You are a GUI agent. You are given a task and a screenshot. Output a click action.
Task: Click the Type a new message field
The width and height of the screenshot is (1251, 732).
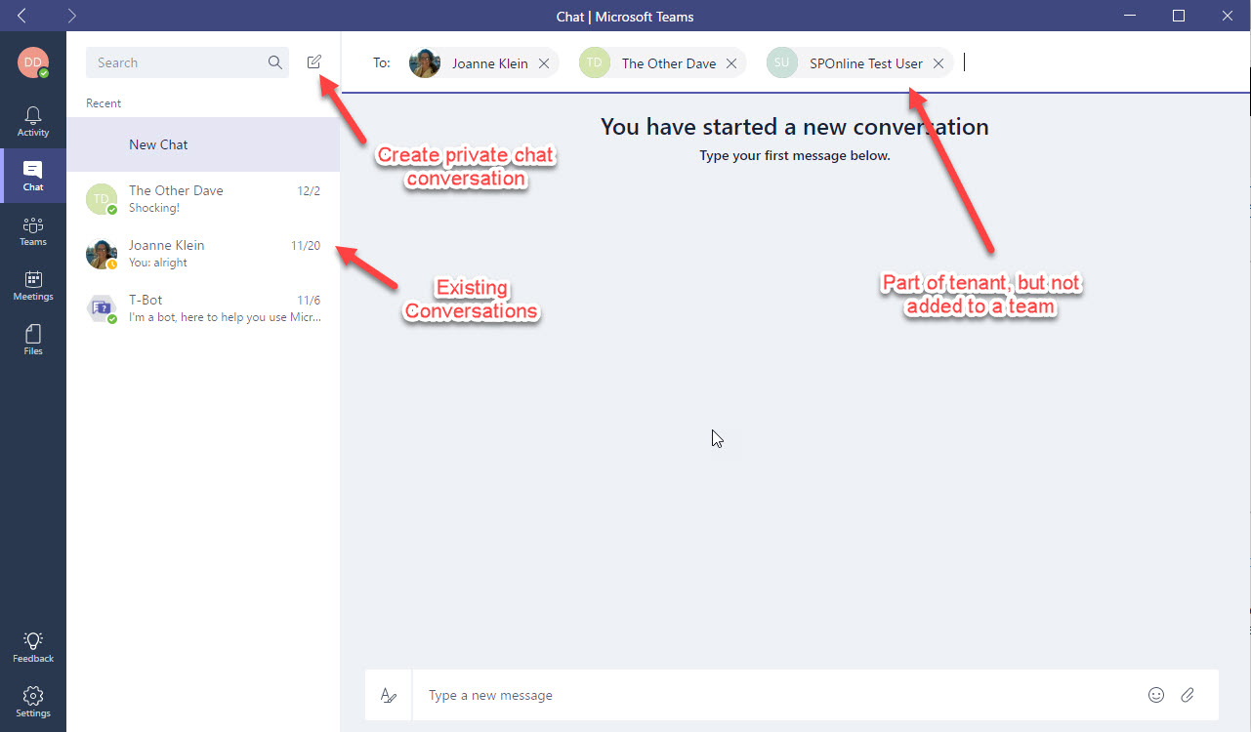(777, 695)
